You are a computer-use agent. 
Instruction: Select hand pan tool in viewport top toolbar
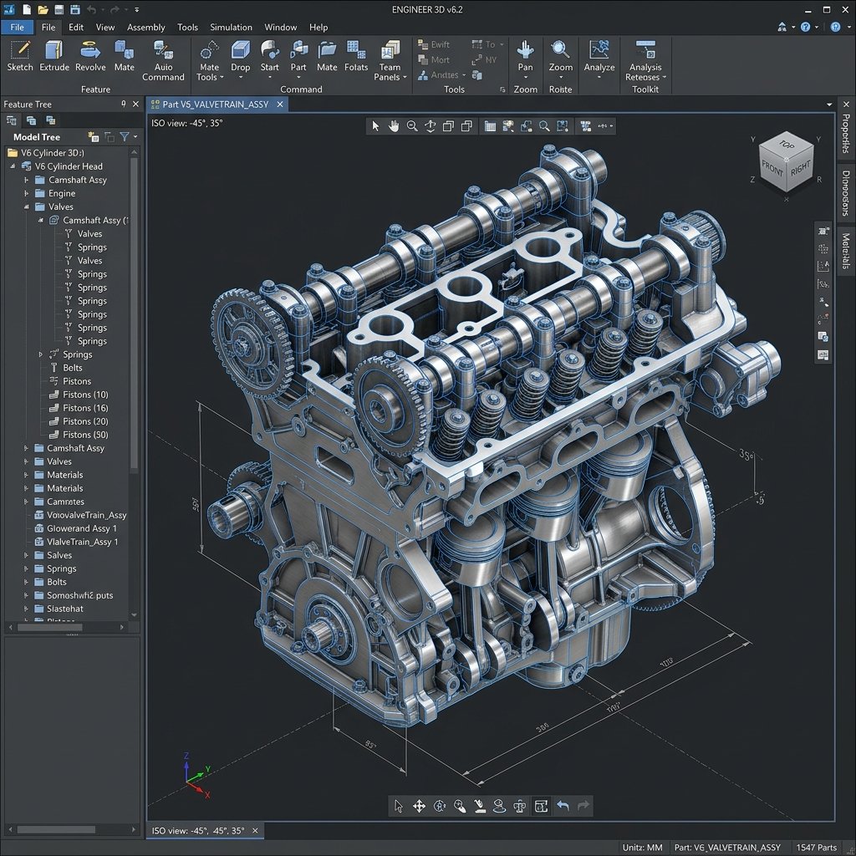click(394, 126)
